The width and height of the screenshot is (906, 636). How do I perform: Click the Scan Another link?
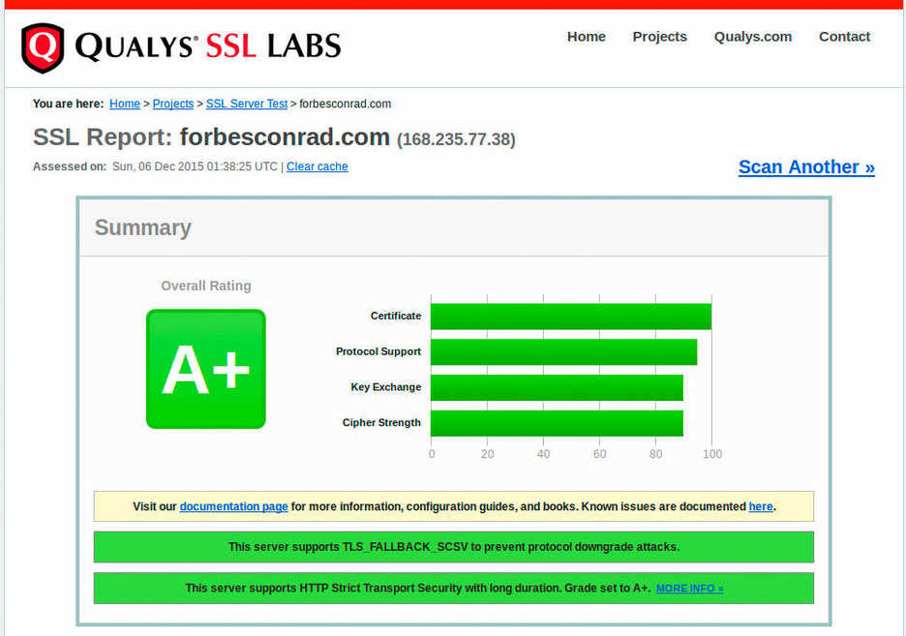pyautogui.click(x=806, y=167)
